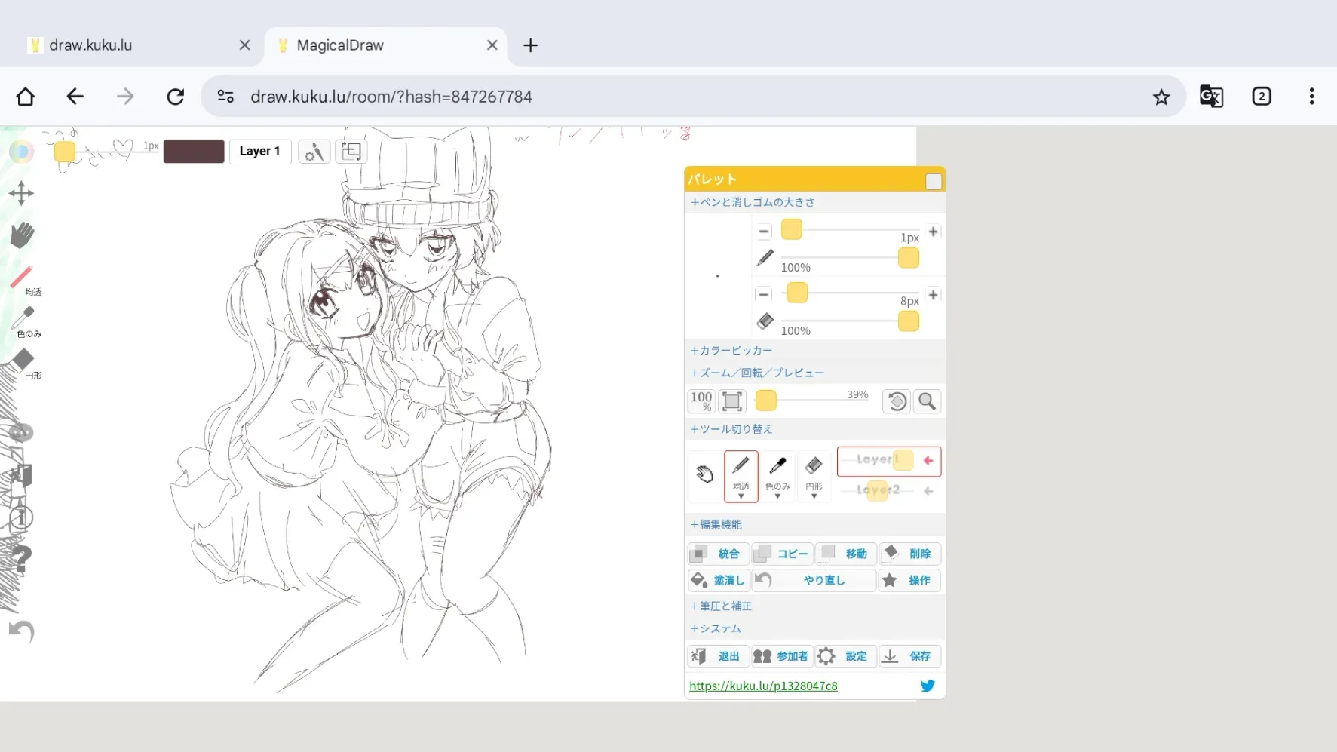
Task: Click the 参加者 participants button
Action: 782,656
